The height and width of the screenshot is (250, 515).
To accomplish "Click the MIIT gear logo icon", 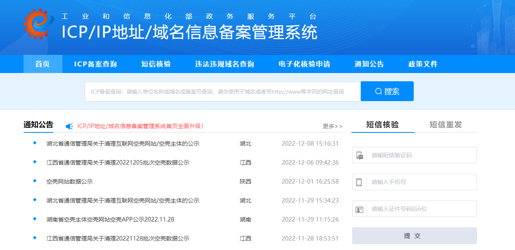I will coord(40,24).
